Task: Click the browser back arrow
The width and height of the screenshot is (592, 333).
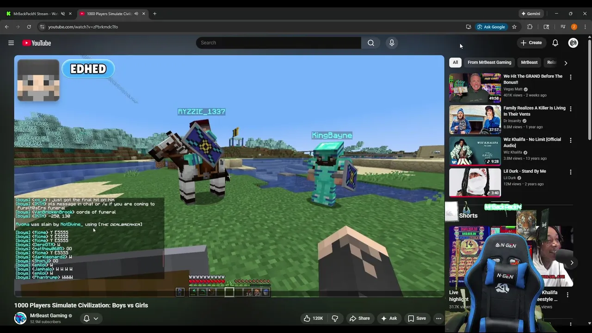Action: pyautogui.click(x=7, y=27)
